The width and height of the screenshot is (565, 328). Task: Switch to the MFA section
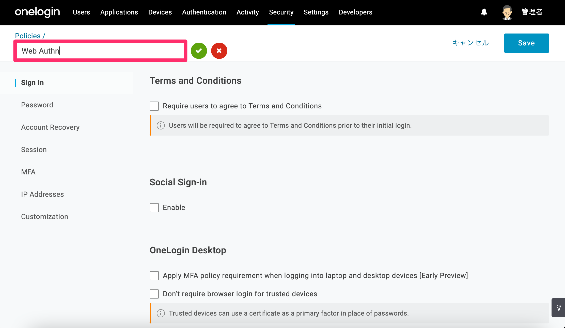(x=28, y=172)
